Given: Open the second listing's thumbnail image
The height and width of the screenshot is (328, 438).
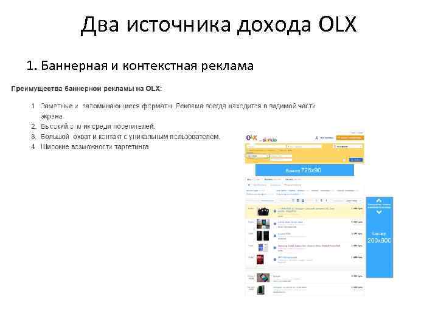Looking at the screenshot, I should point(263,224).
